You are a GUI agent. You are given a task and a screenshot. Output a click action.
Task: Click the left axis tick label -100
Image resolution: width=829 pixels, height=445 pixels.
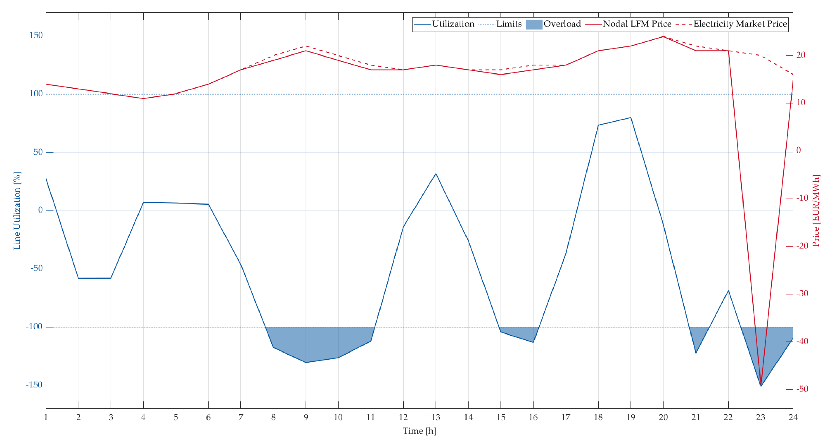[x=34, y=327]
